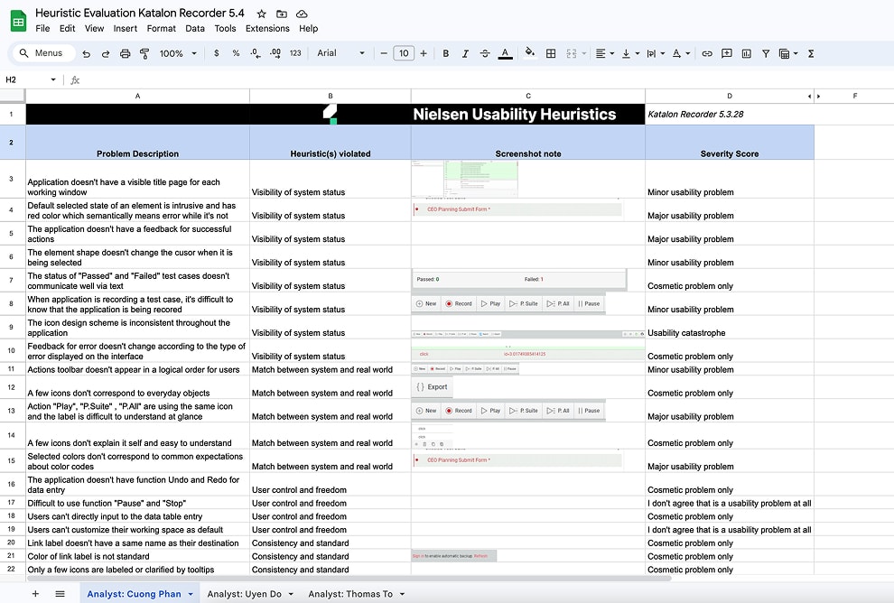
Task: Toggle Bold formatting
Action: click(446, 53)
